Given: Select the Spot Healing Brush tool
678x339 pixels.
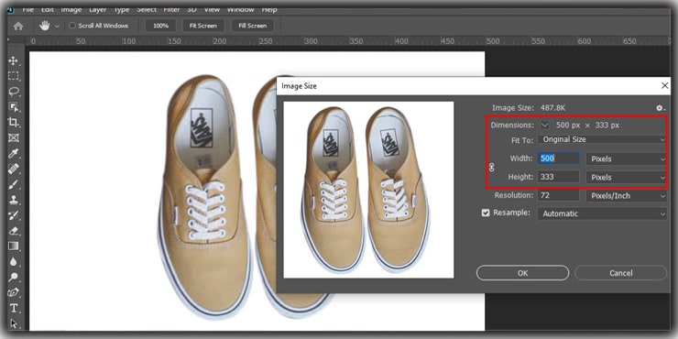Looking at the screenshot, I should pos(14,169).
